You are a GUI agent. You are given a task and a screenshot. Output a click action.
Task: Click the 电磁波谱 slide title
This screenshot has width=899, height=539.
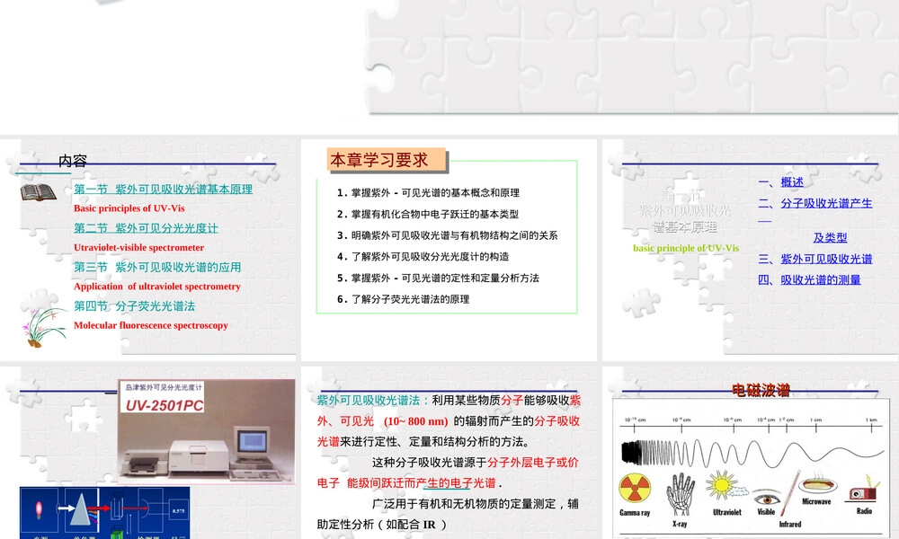point(761,391)
